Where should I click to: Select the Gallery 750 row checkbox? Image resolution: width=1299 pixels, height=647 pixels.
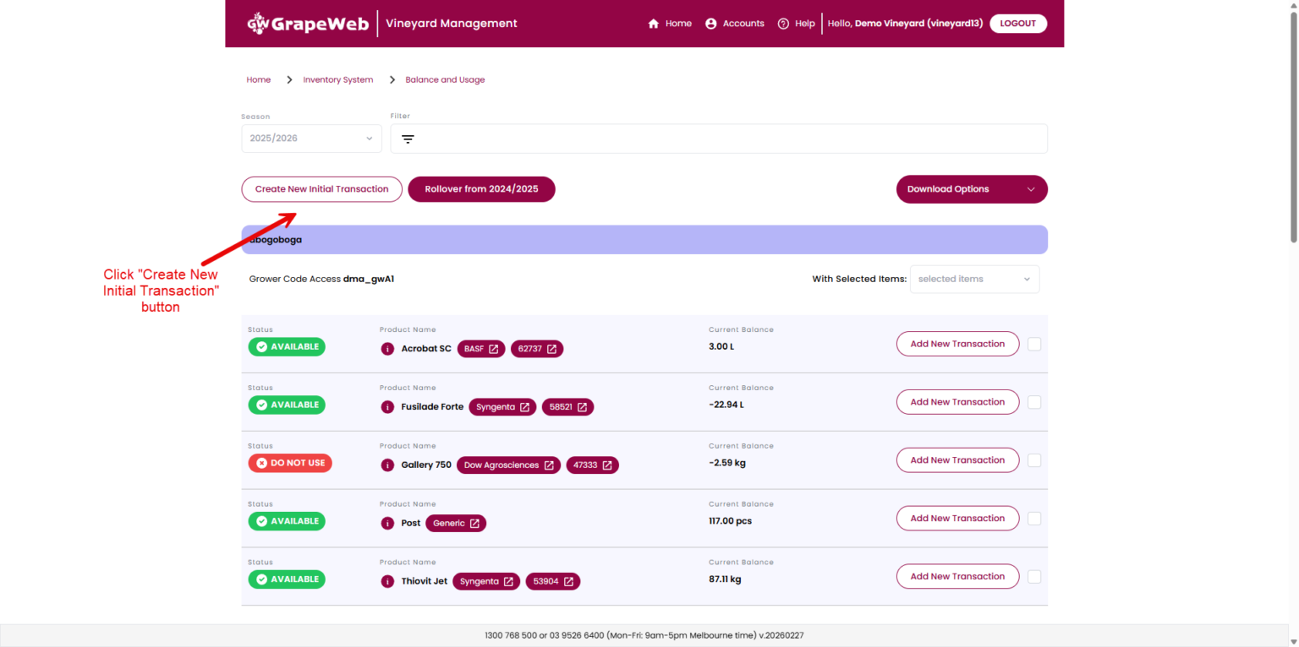1034,460
